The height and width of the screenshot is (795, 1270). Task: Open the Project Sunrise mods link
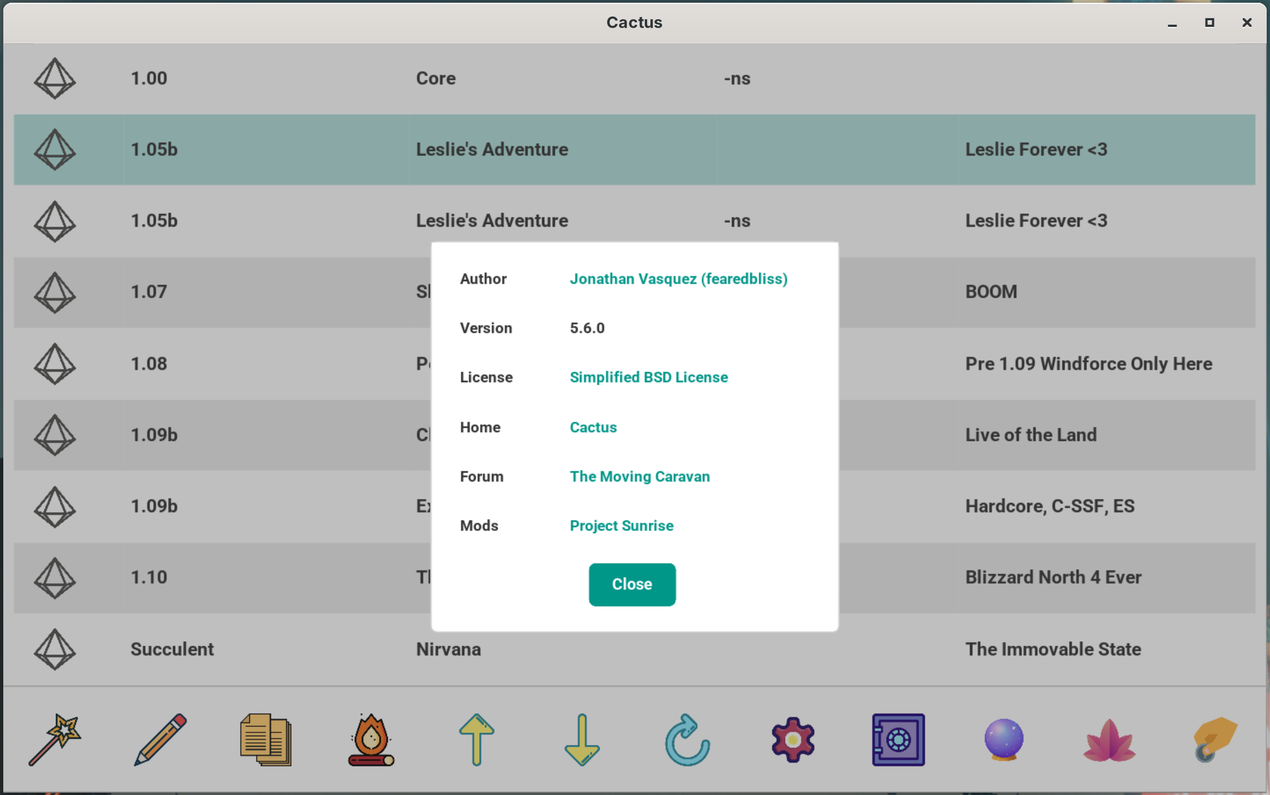621,526
